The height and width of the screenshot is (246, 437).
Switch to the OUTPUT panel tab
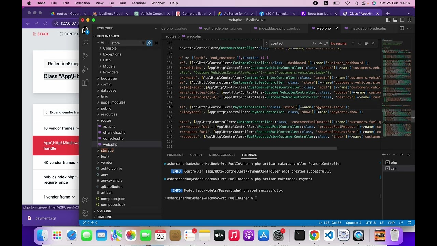(x=196, y=155)
